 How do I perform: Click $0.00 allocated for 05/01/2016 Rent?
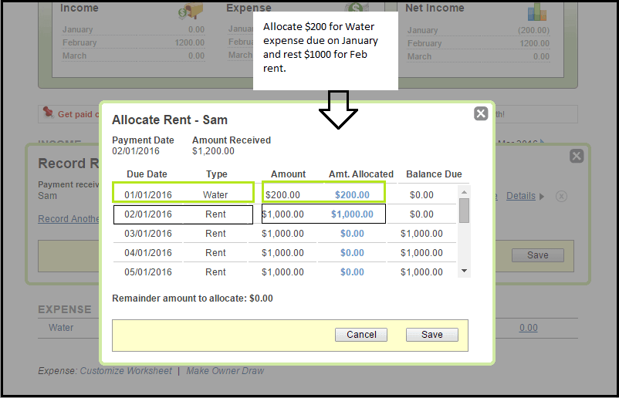(352, 272)
